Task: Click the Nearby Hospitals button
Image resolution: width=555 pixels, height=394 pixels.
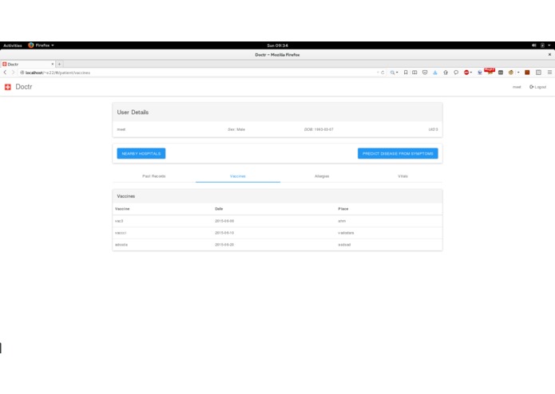Action: tap(141, 153)
